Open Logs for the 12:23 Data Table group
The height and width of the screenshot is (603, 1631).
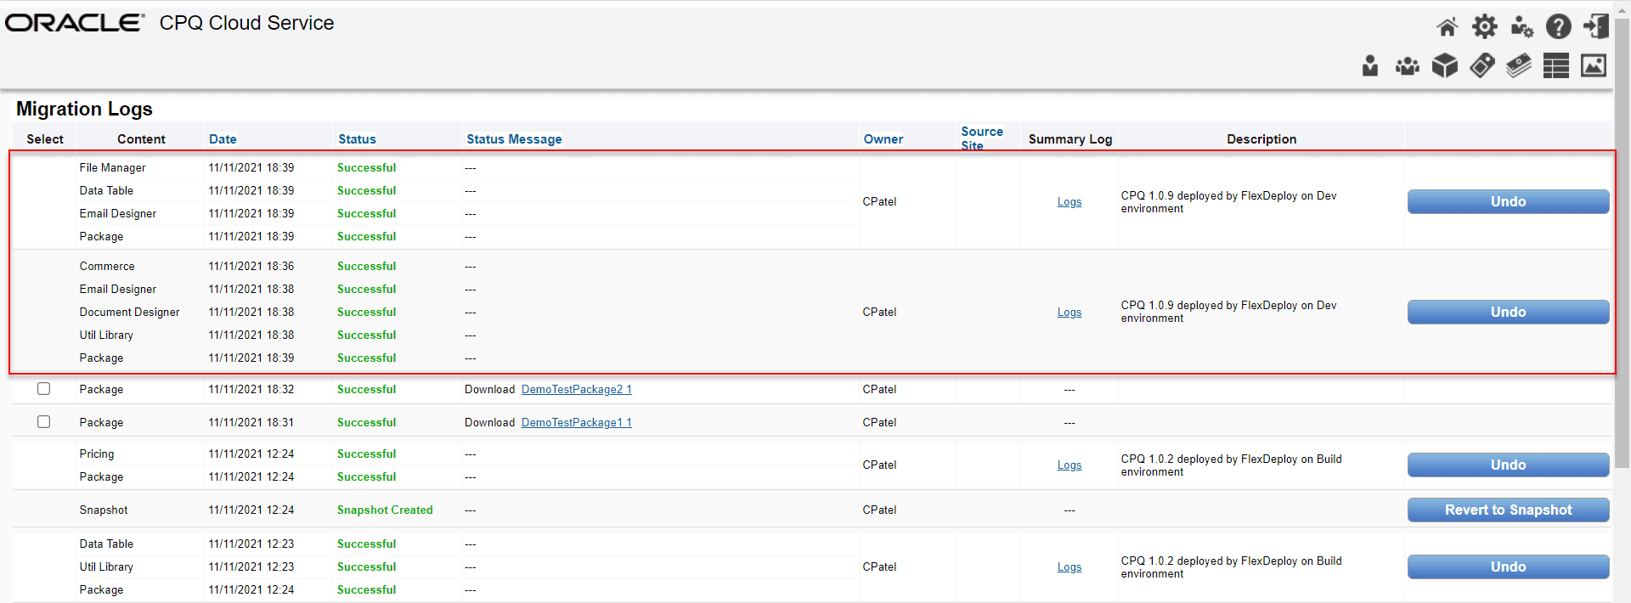(1069, 567)
